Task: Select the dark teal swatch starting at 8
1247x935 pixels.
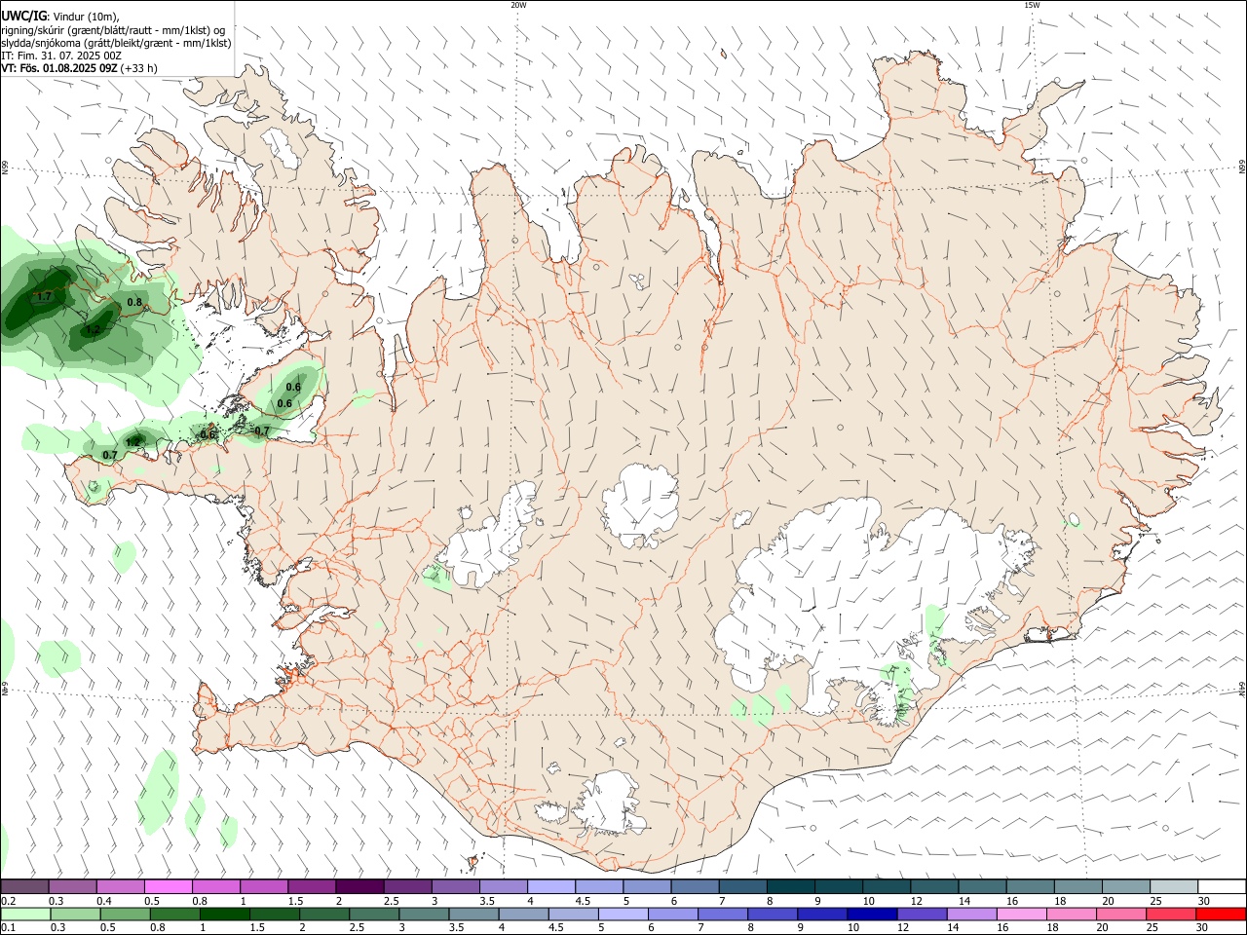Action: [790, 886]
